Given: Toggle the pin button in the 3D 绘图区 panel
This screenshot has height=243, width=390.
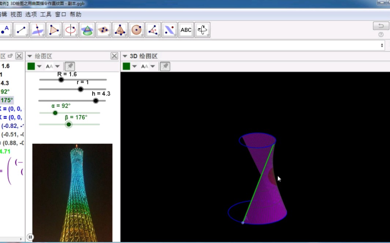Looking at the screenshot, I should point(164,66).
